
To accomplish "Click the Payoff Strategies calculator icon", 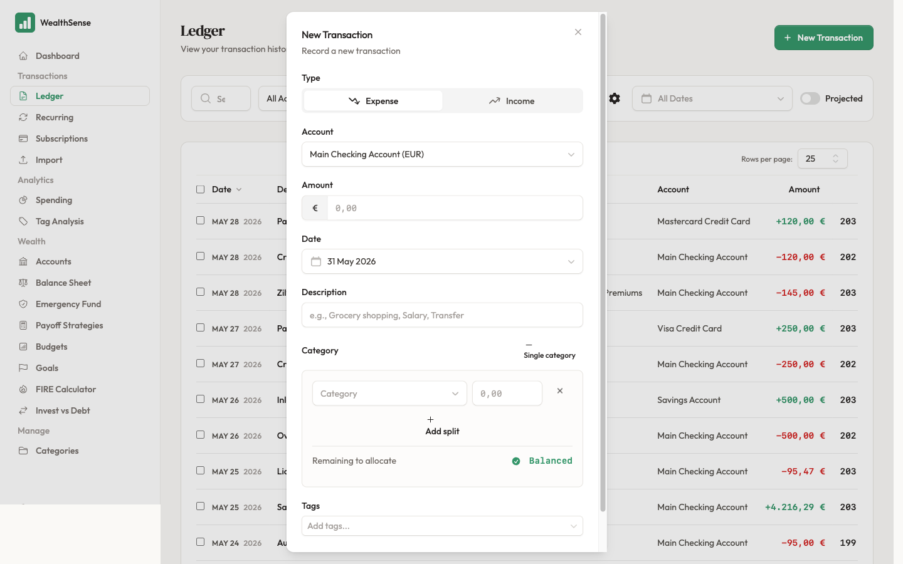I will [23, 325].
